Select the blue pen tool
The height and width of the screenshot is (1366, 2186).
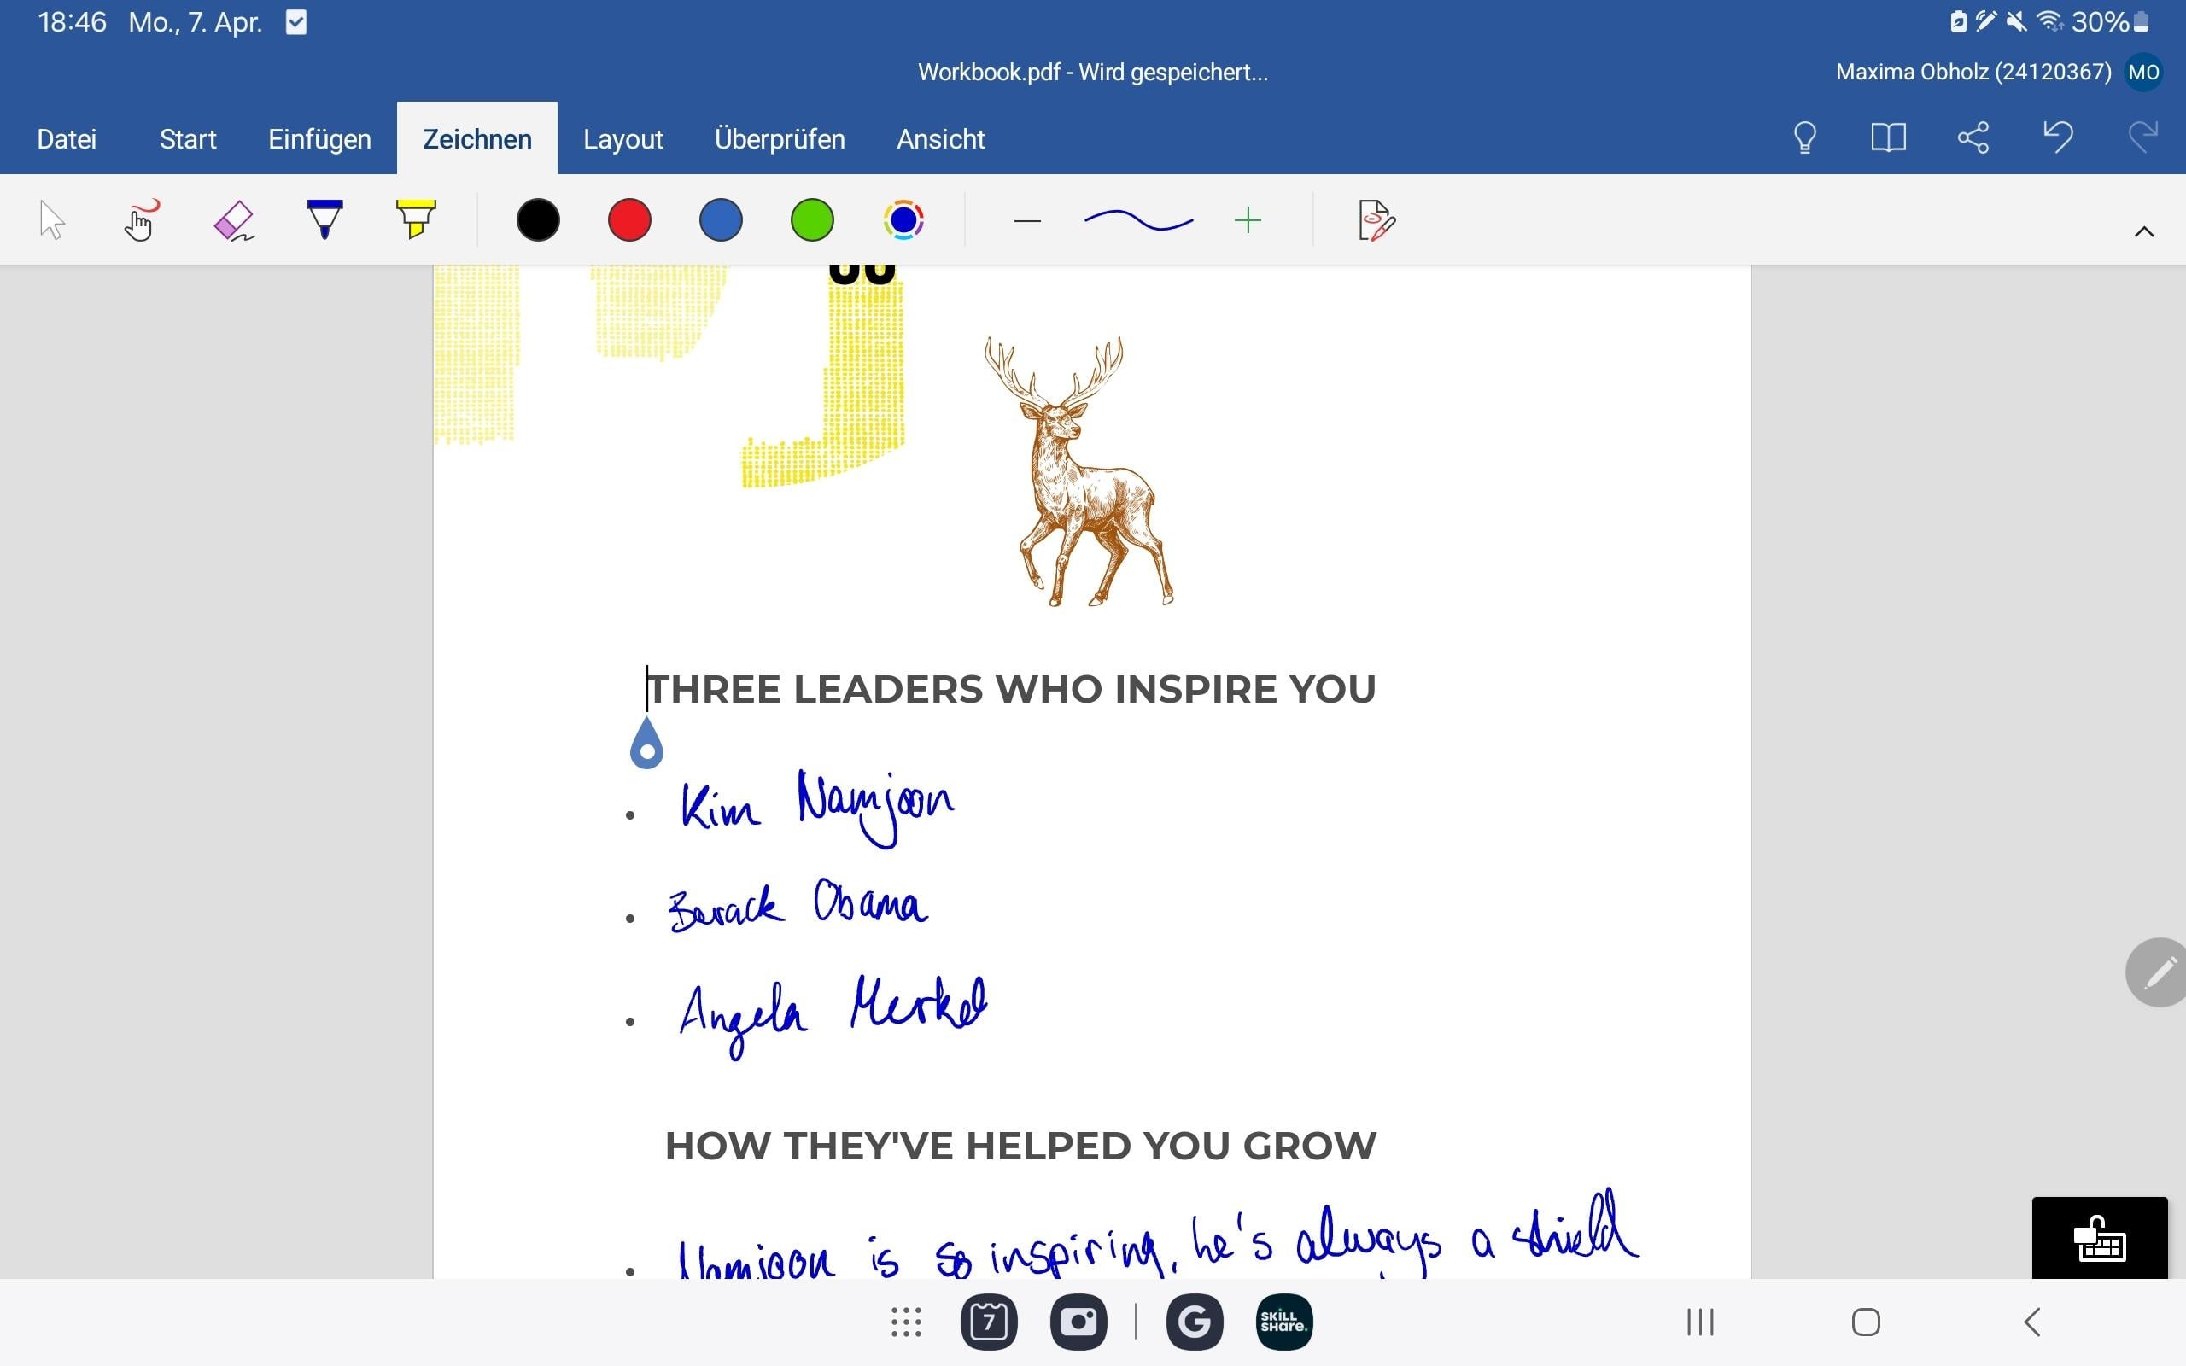pos(324,219)
